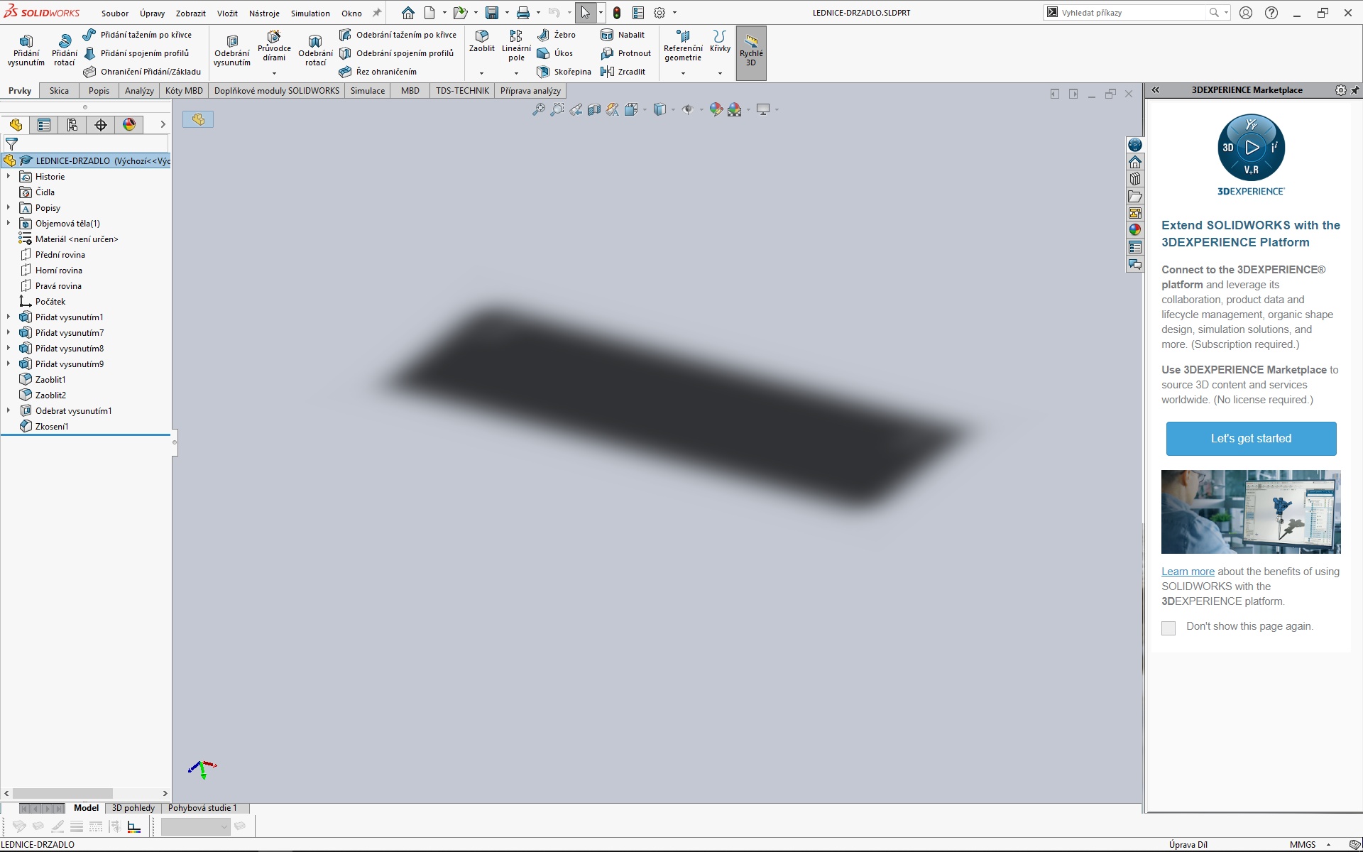Expand the Popisy annotations node
The image size is (1363, 852).
pyautogui.click(x=9, y=207)
